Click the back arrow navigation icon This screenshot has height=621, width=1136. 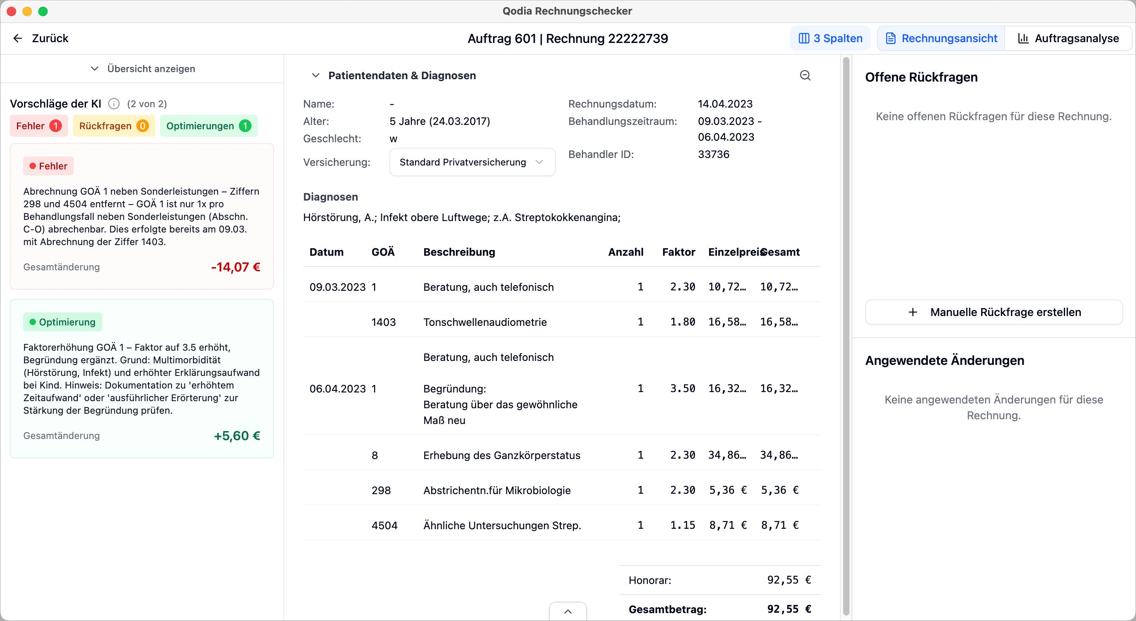coord(17,38)
